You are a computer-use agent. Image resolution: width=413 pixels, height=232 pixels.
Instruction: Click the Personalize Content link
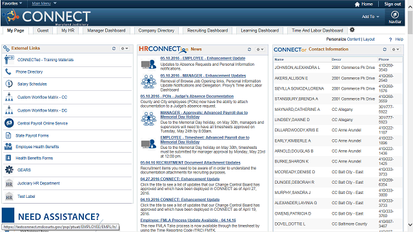(354, 39)
